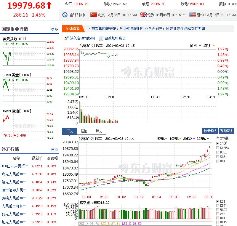Open the 台湾加权焦点 link

[x=115, y=39]
